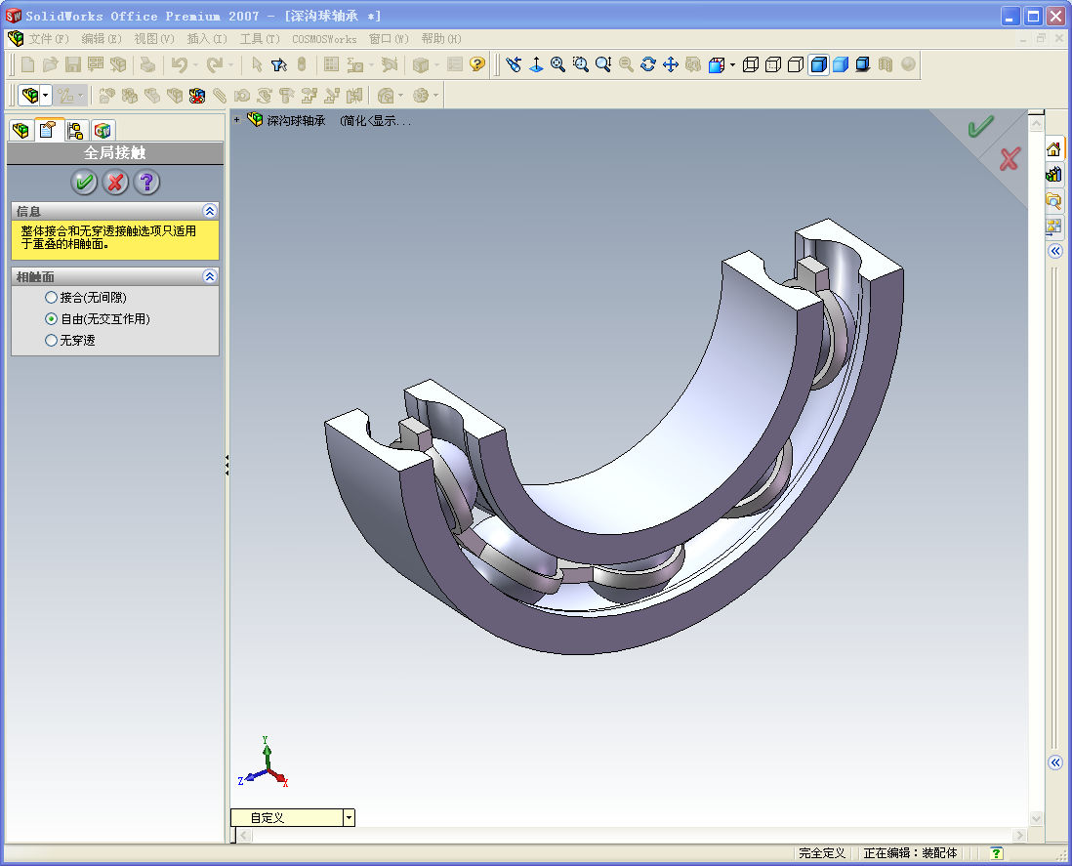The height and width of the screenshot is (866, 1072).
Task: Switch to the ConfigurationManager tab
Action: pos(75,130)
